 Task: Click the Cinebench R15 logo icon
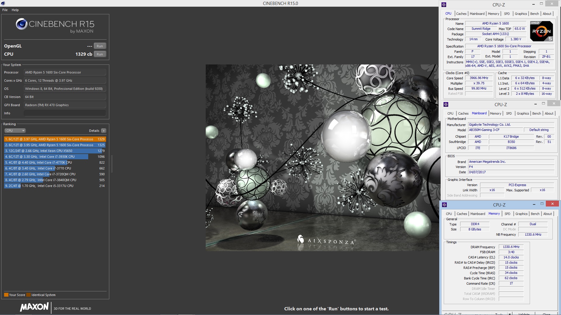pos(22,24)
